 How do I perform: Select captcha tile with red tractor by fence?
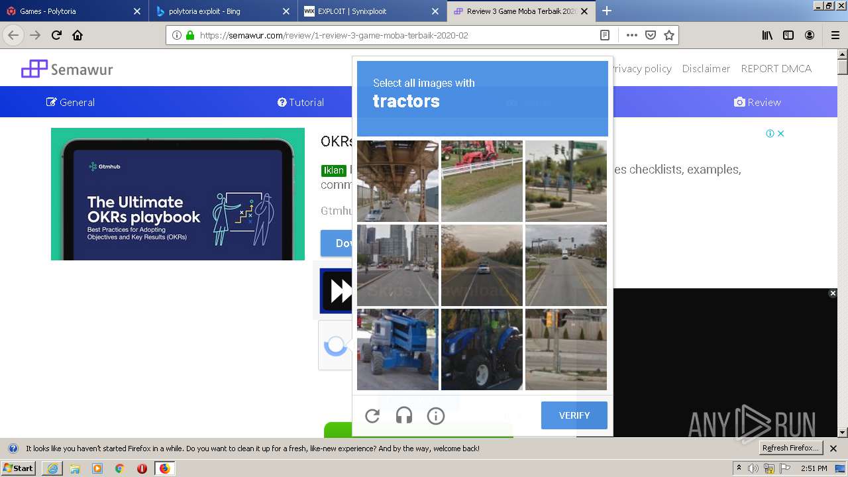pyautogui.click(x=482, y=181)
